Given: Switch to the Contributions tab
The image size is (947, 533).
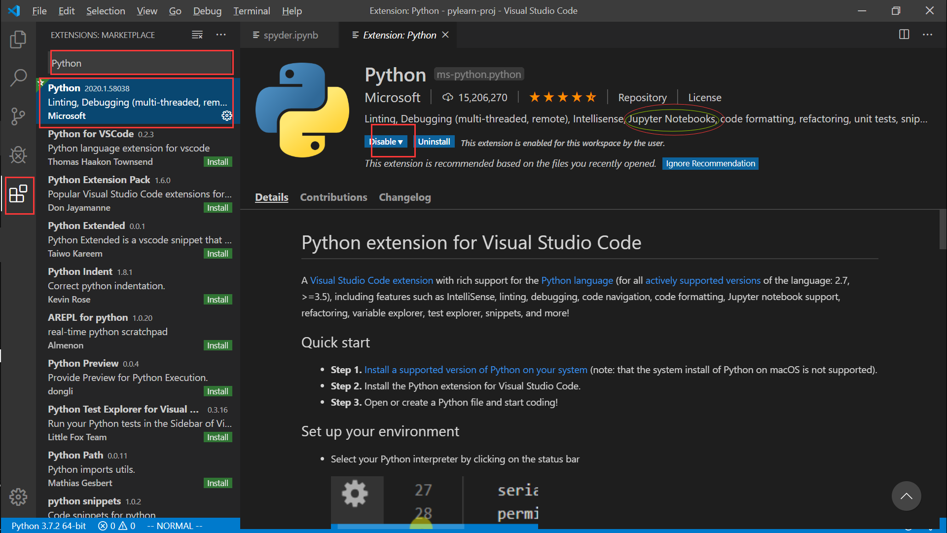Looking at the screenshot, I should pyautogui.click(x=333, y=196).
